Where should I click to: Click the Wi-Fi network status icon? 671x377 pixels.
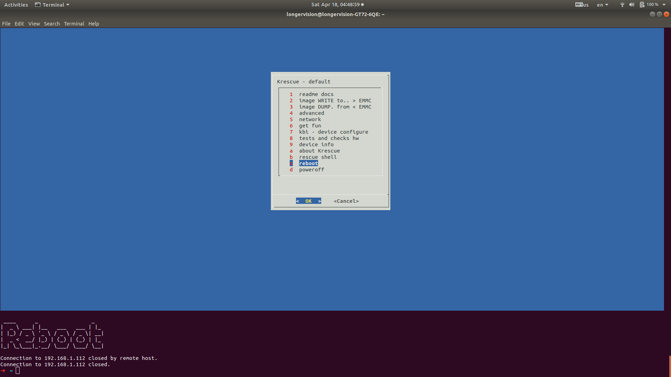pyautogui.click(x=622, y=5)
